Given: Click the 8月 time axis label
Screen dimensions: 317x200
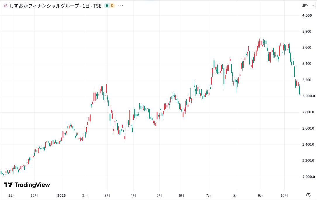Looking at the screenshot, I should 236,196.
